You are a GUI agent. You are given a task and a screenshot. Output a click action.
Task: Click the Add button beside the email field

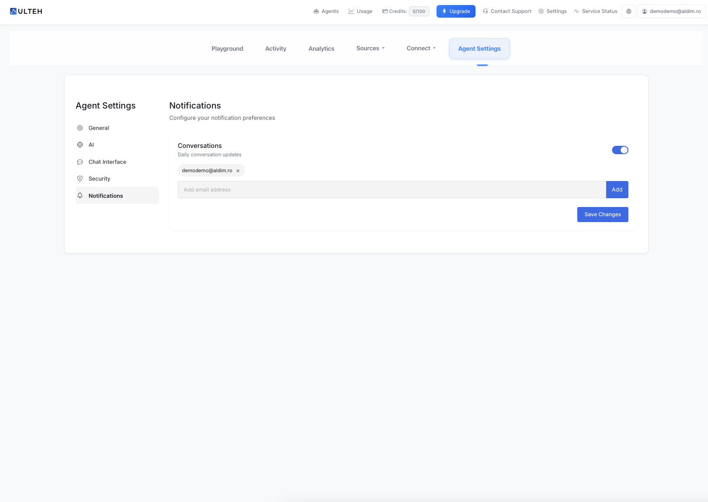[617, 190]
